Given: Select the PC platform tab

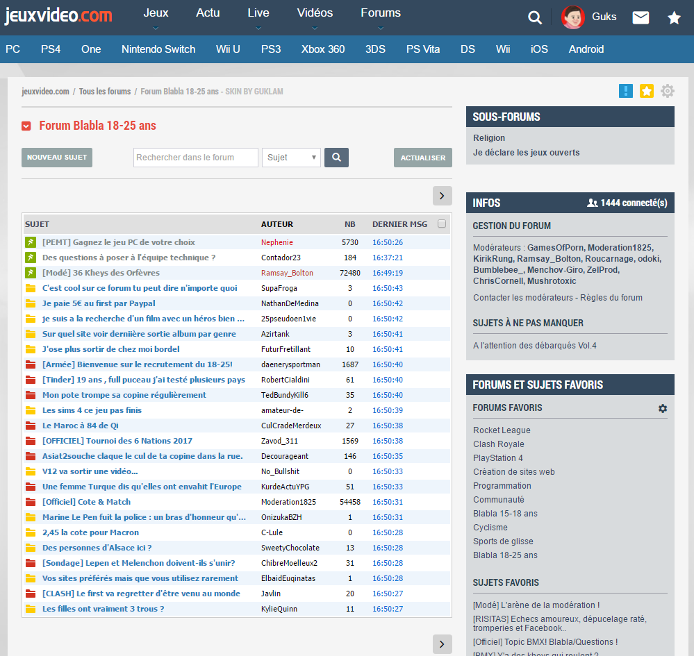Looking at the screenshot, I should click(13, 49).
